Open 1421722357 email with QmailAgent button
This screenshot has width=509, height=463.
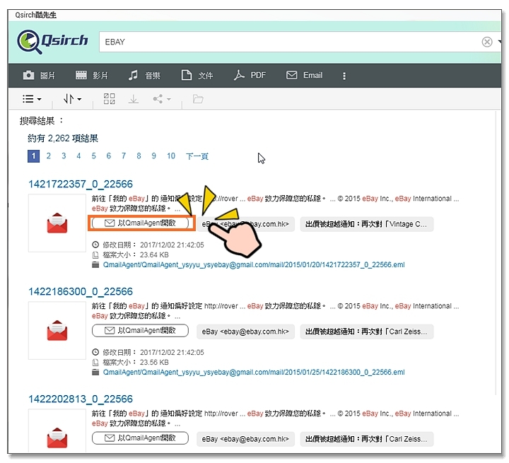click(x=140, y=223)
